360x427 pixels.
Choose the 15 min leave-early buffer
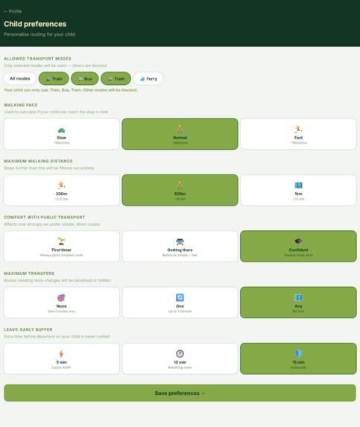point(298,358)
